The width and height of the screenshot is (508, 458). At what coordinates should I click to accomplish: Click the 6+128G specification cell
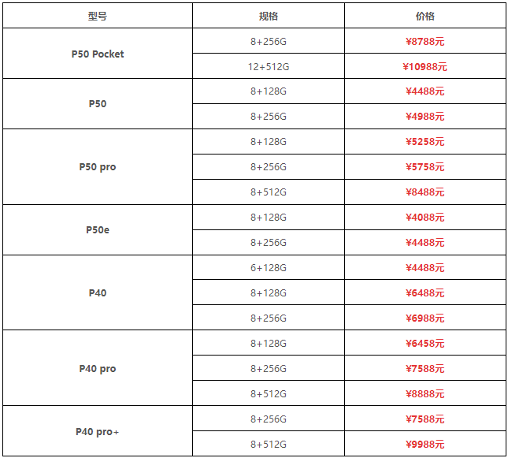[268, 268]
